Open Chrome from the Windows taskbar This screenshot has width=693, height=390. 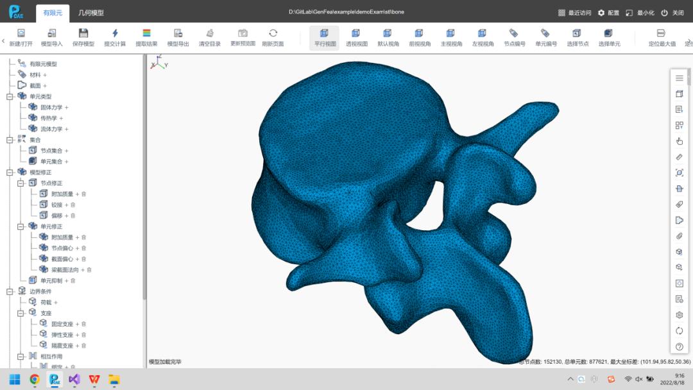click(35, 379)
